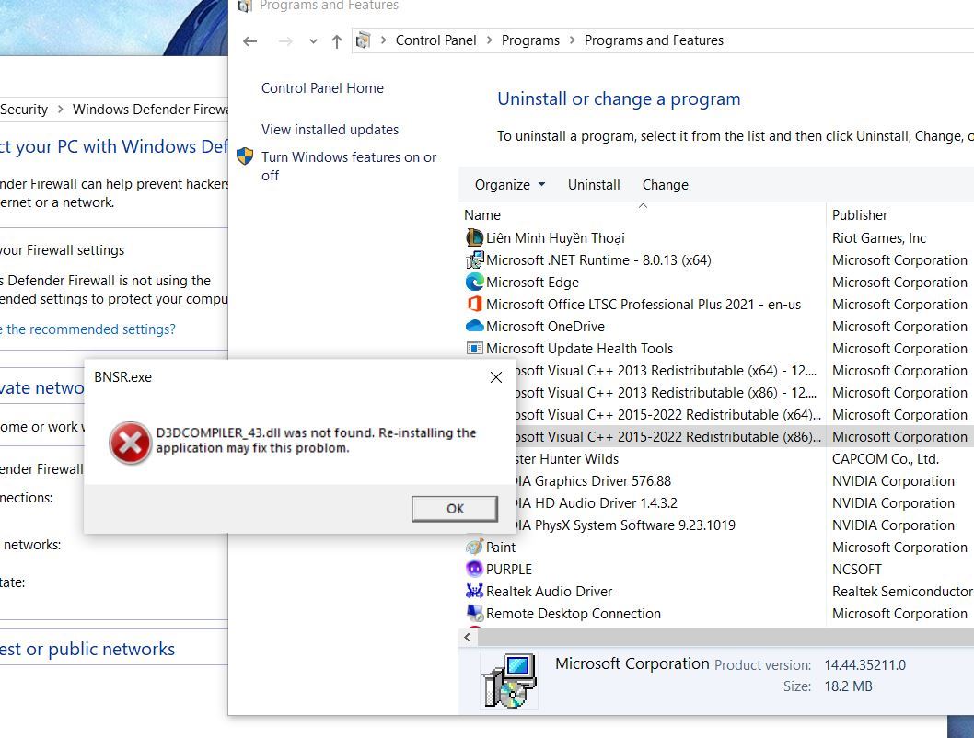Select the Microsoft OneDrive cloud icon
The width and height of the screenshot is (974, 738).
pos(473,326)
